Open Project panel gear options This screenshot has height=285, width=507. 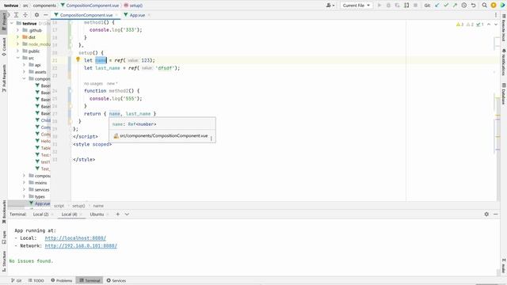[x=36, y=15]
